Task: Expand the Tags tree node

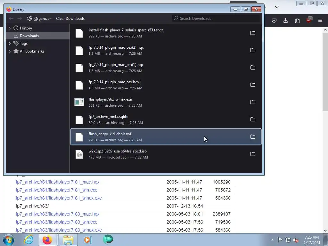Action: pyautogui.click(x=10, y=44)
